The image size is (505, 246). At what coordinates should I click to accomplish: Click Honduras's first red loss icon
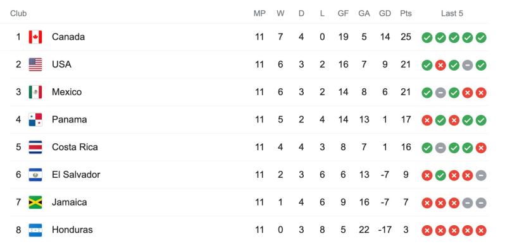coord(427,231)
